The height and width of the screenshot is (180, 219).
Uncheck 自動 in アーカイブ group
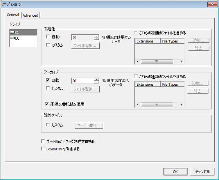(48, 80)
